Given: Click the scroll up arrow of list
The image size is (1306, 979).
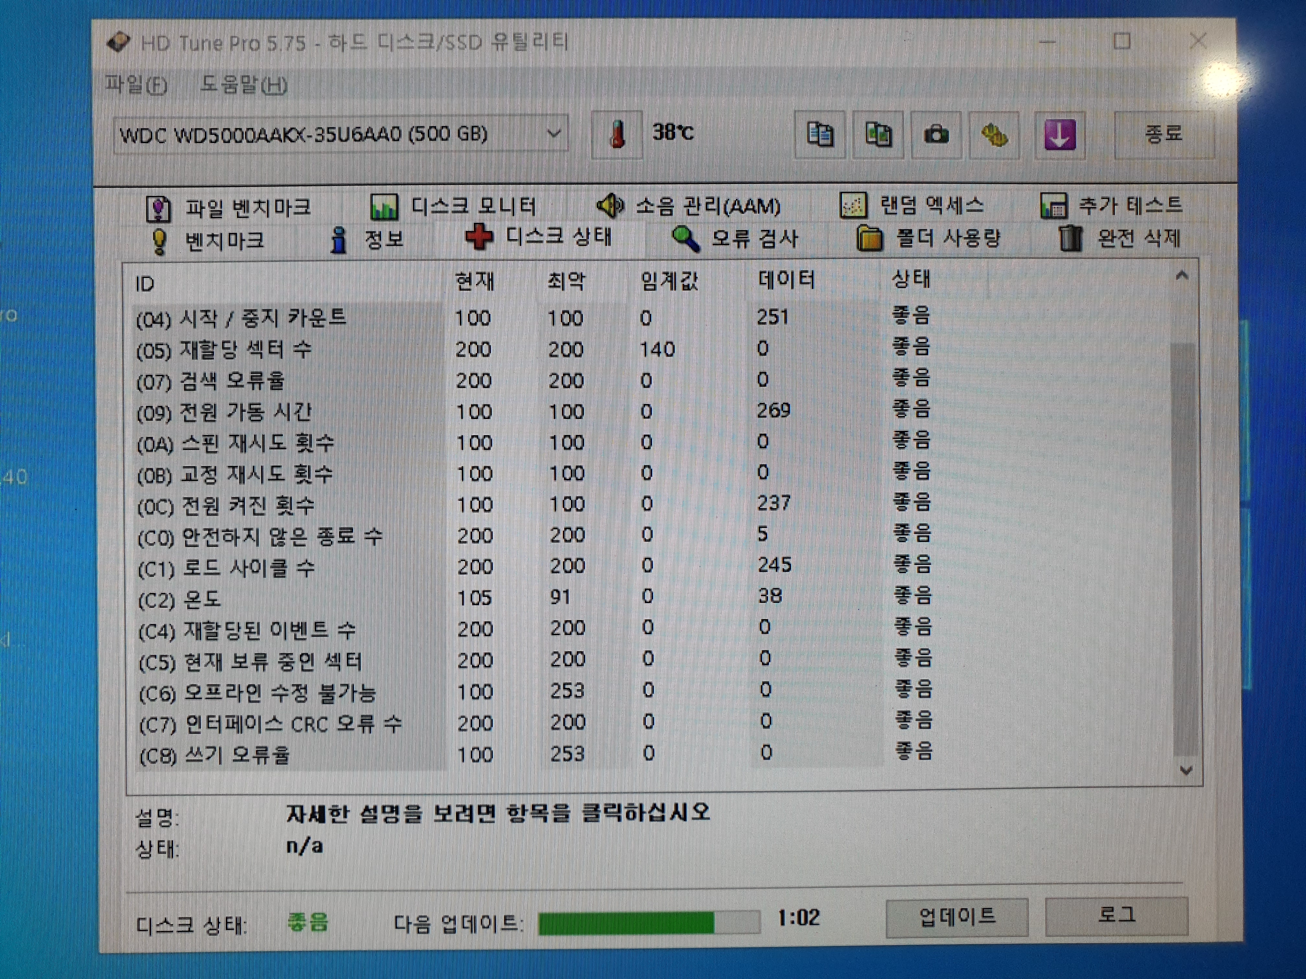Looking at the screenshot, I should (x=1181, y=276).
